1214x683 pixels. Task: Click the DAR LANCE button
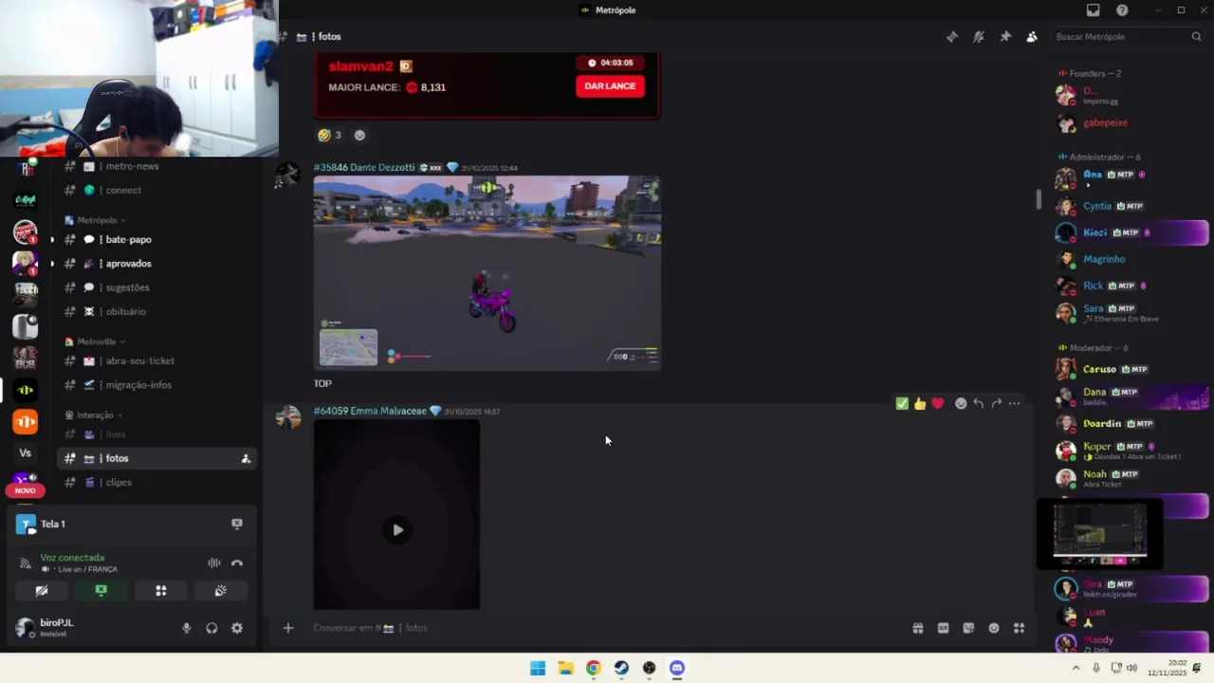tap(610, 86)
